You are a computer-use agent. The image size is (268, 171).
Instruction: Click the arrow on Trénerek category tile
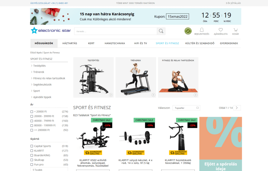pos(153,95)
